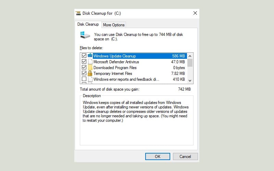Viewport: 274px width, 171px height.
Task: Close the Disk Cleanup dialog
Action: click(x=195, y=13)
